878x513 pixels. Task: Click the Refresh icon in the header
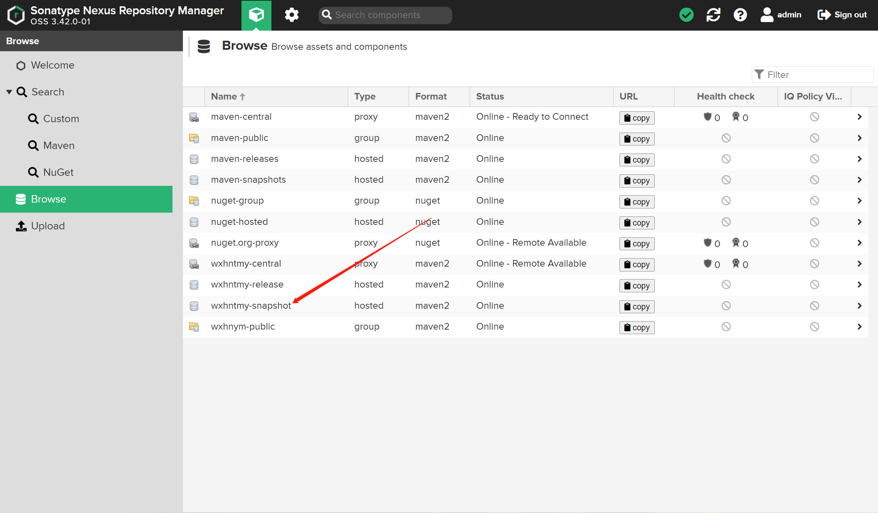(713, 15)
